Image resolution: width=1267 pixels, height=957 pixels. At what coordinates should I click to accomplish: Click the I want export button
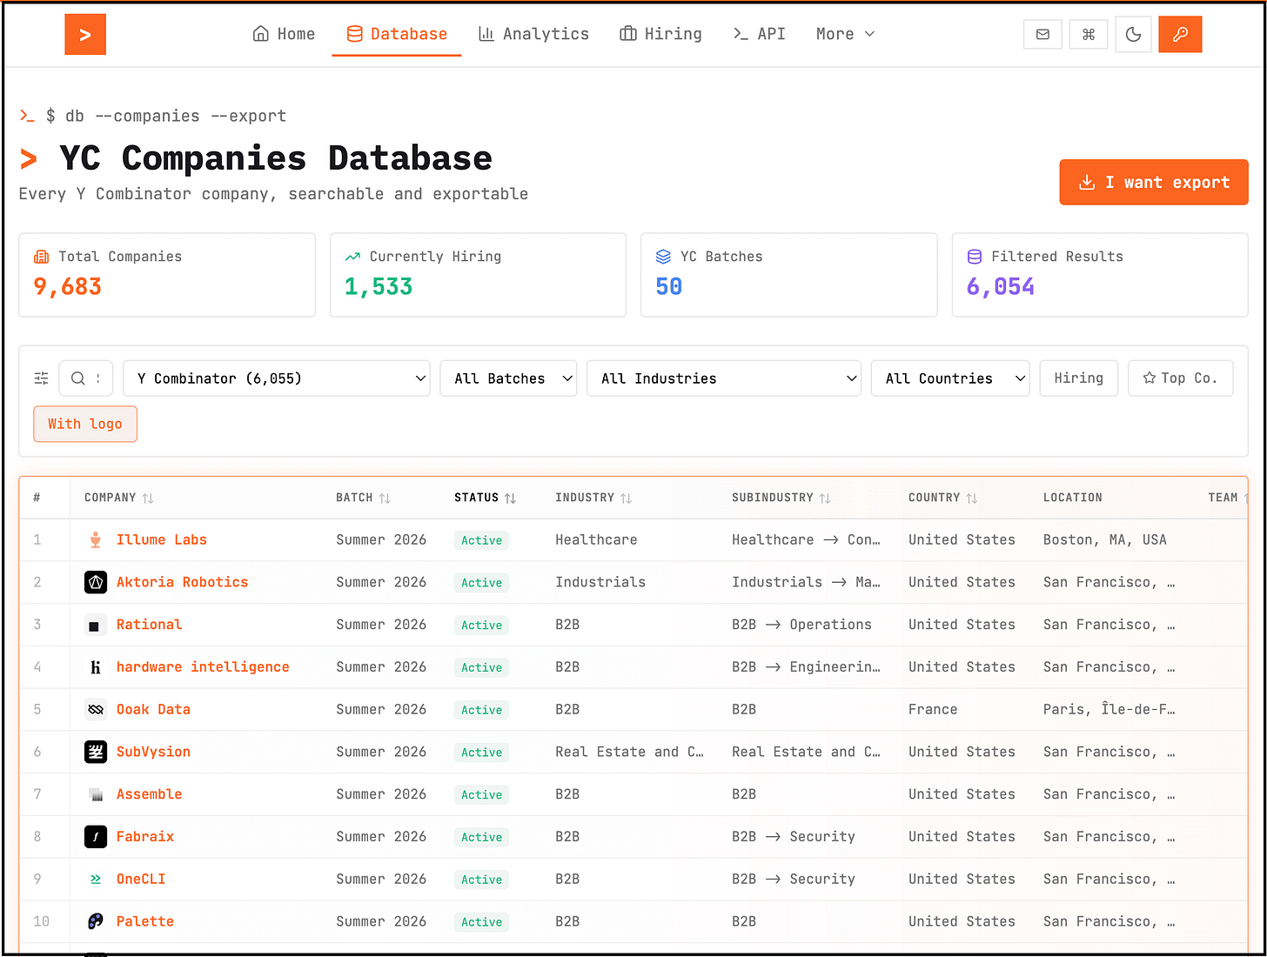pyautogui.click(x=1154, y=183)
